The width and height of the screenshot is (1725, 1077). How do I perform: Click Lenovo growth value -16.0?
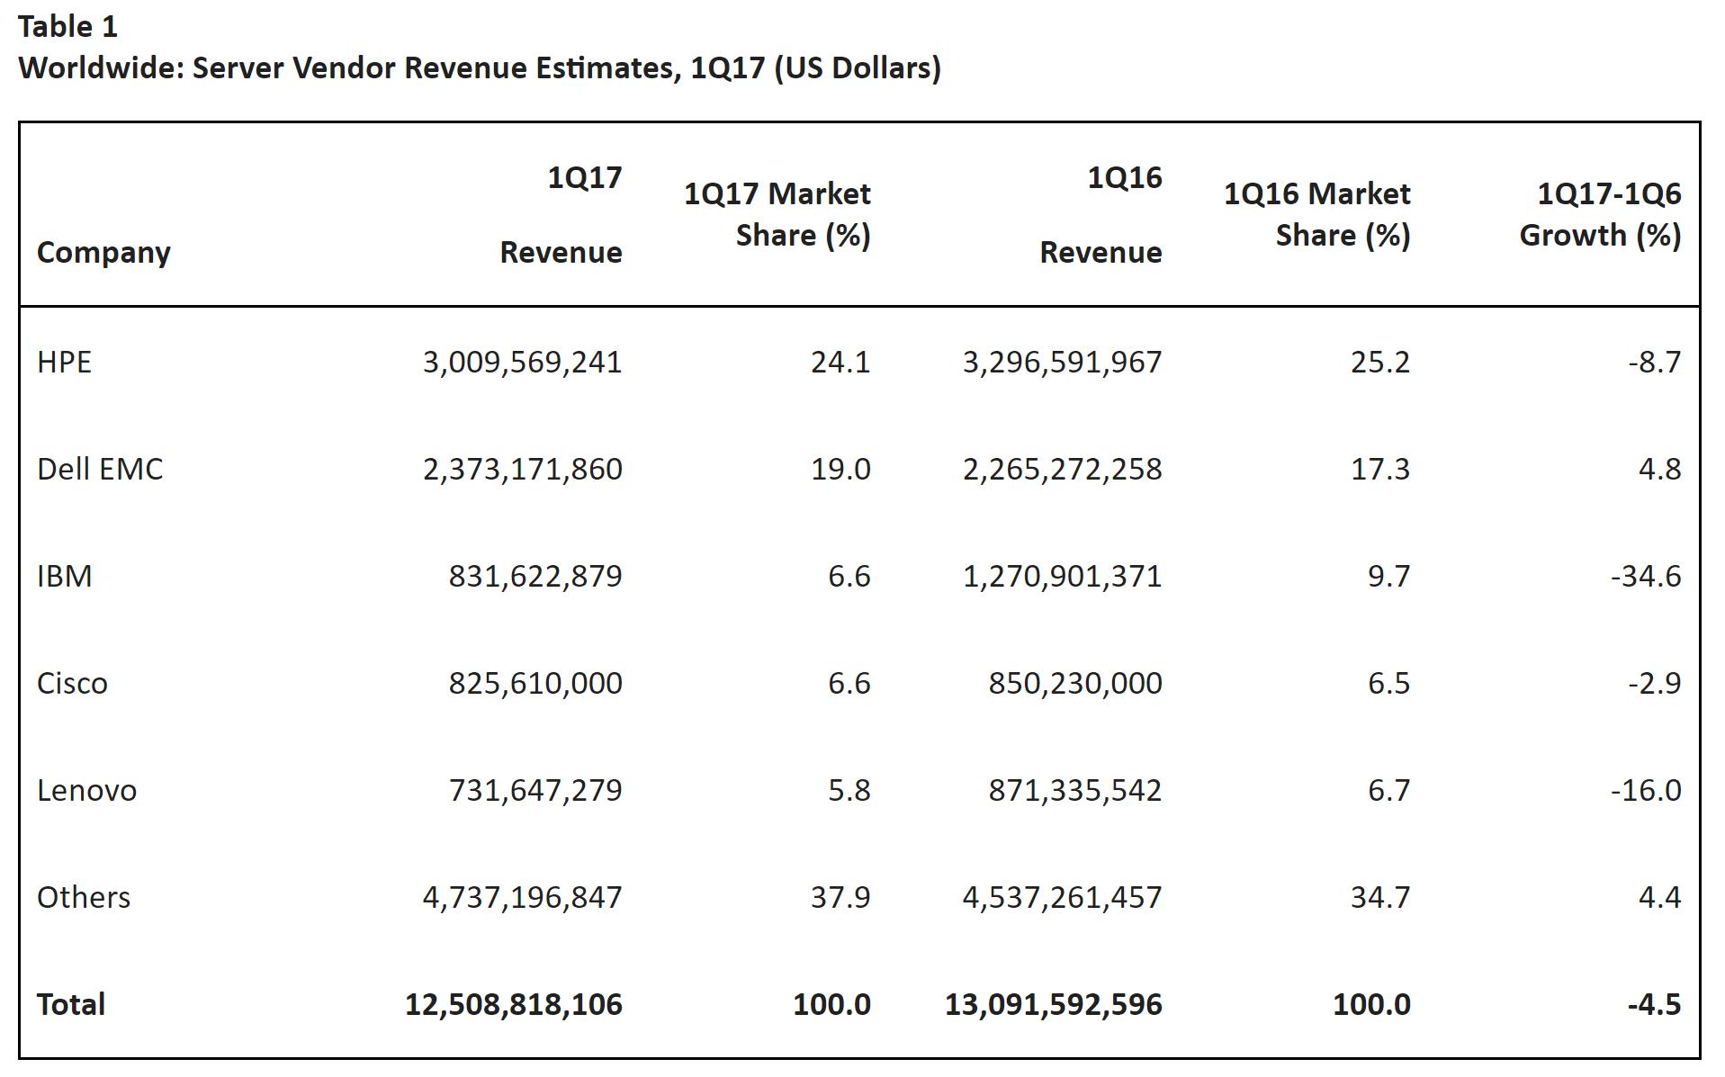[x=1646, y=790]
